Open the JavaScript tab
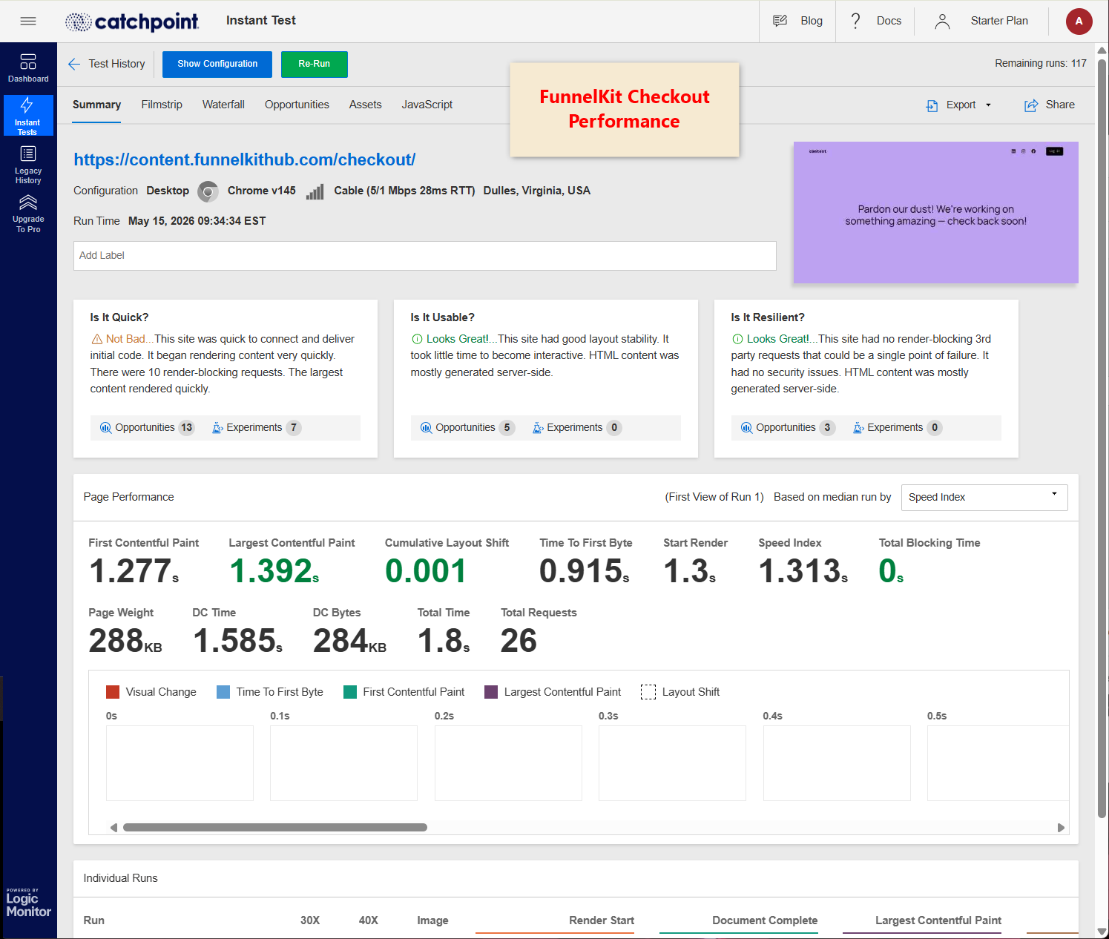1109x939 pixels. (x=427, y=105)
